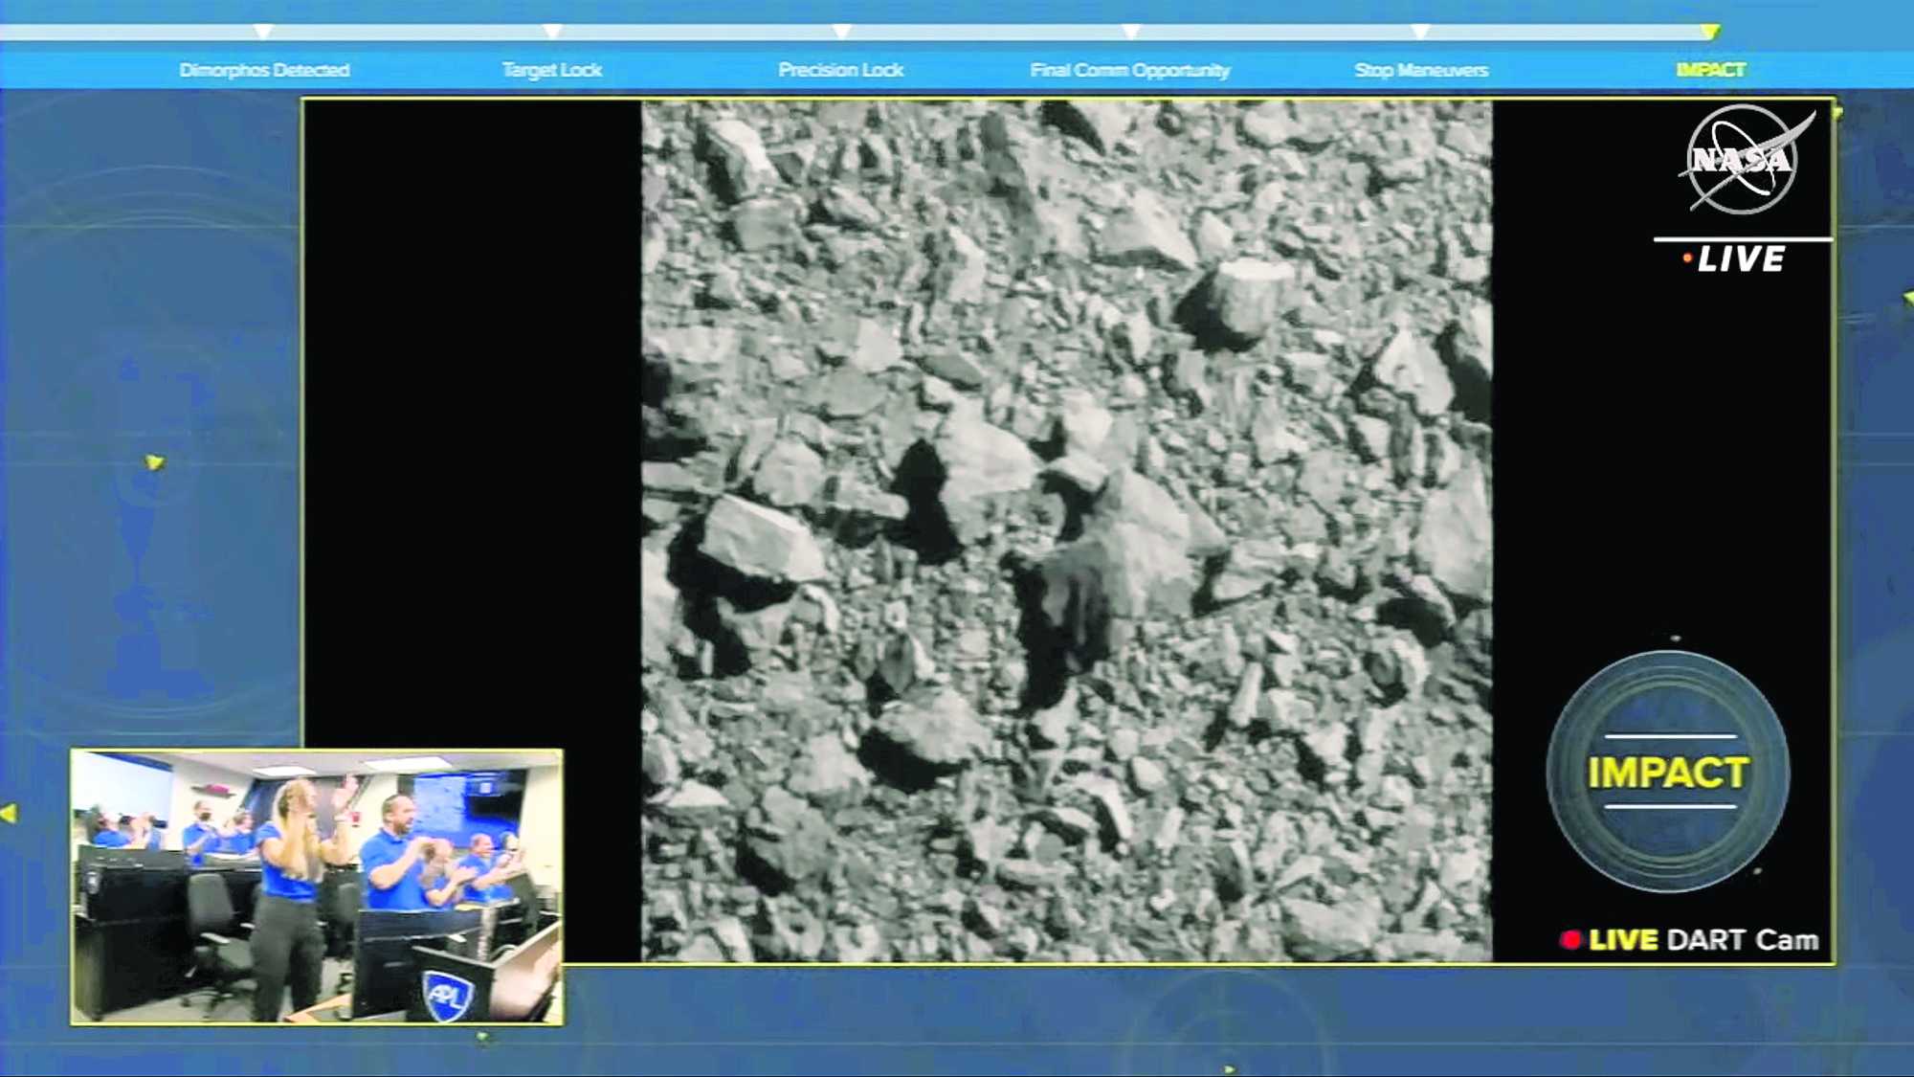The width and height of the screenshot is (1914, 1077).
Task: Click the red live dot beside DART Cam
Action: (1570, 940)
